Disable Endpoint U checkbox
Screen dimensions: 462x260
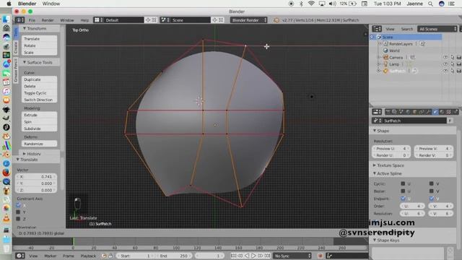[403, 199]
